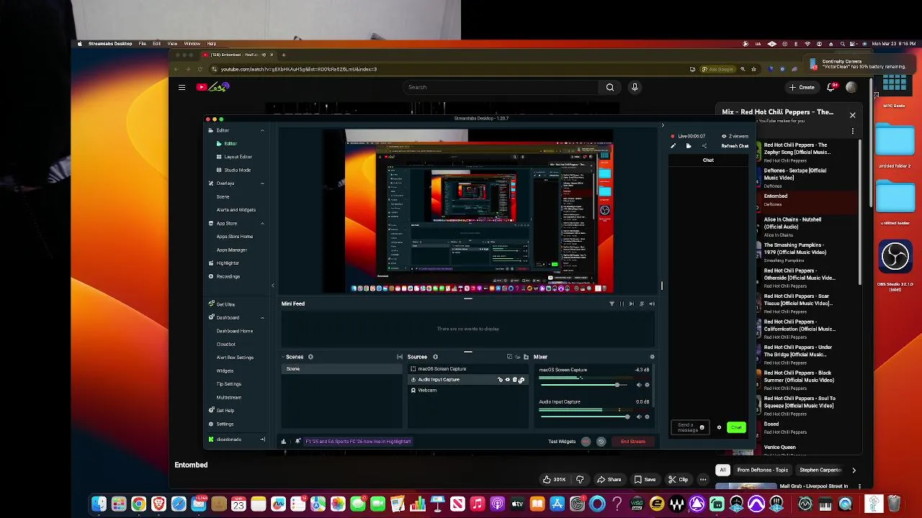Click the chat settings gear icon

point(719,427)
